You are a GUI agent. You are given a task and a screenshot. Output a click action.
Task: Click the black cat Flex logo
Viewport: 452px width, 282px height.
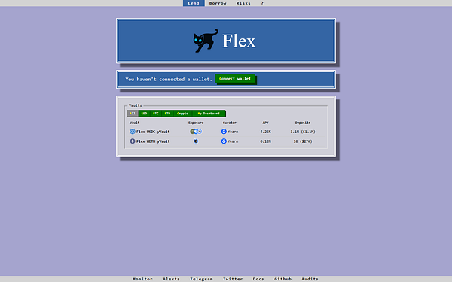206,41
